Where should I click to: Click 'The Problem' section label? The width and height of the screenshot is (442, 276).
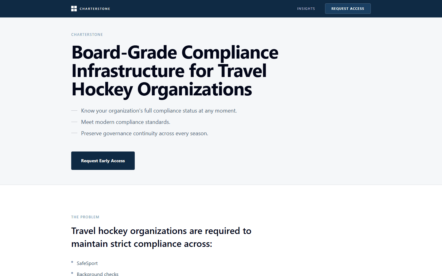click(x=85, y=217)
